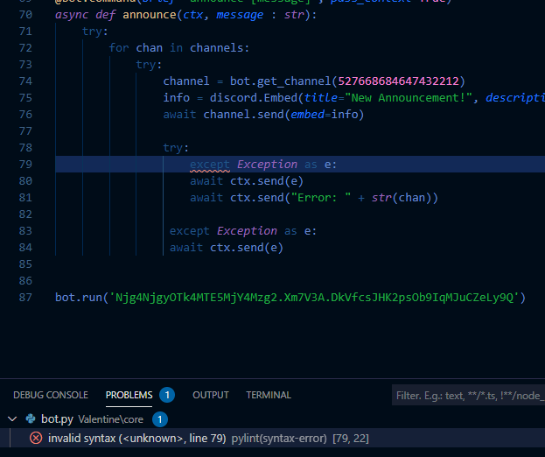Click line number 70 in the gutter
Viewport: 545px width, 457px height.
pos(25,15)
